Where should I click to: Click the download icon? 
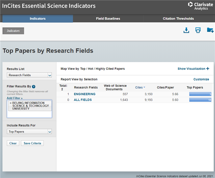[186, 31]
